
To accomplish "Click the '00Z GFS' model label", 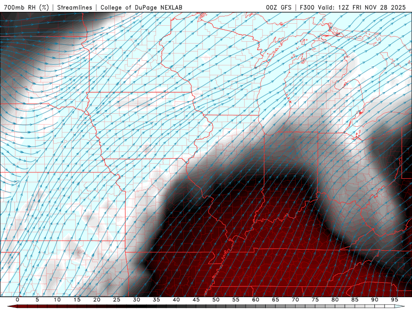I will (279, 7).
